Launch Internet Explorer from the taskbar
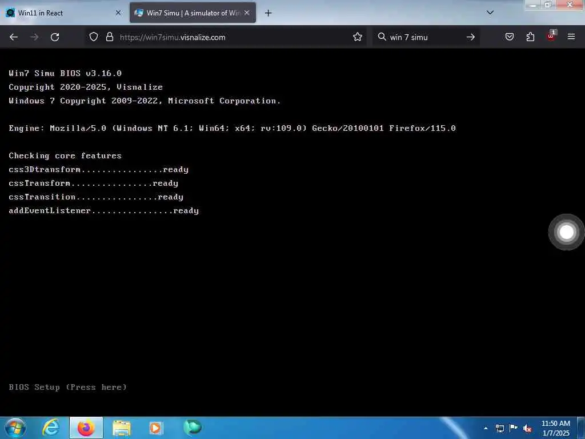585x439 pixels. [51, 428]
